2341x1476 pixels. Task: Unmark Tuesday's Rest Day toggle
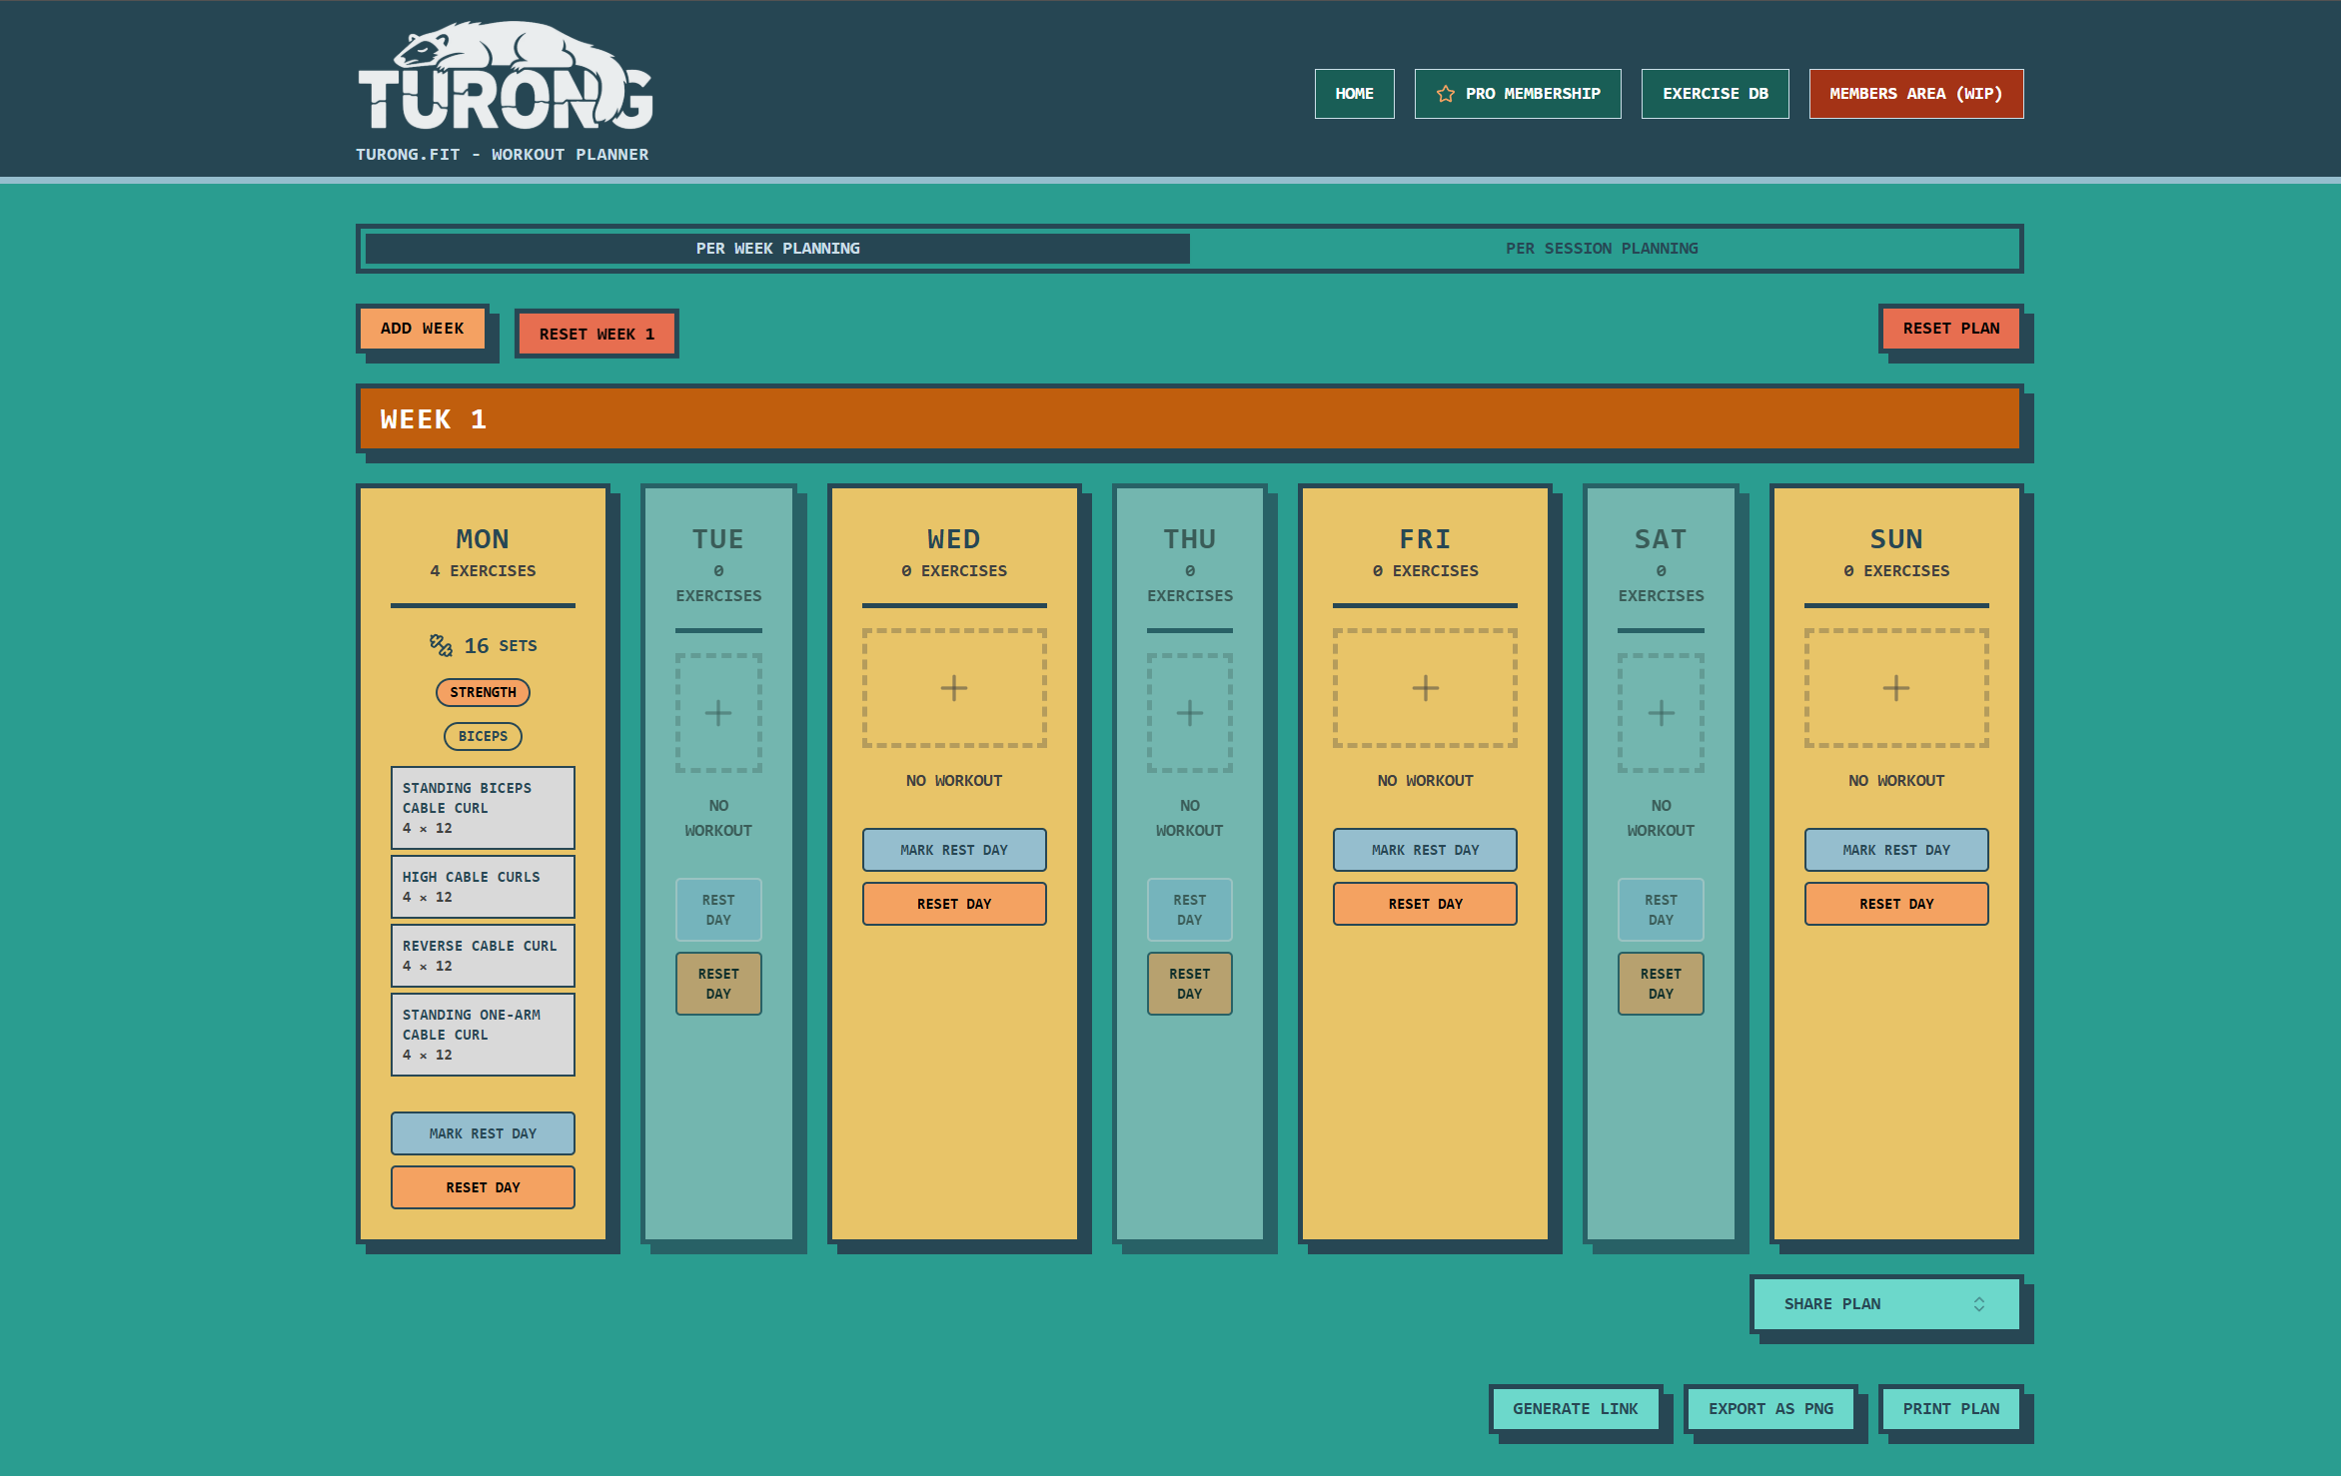(718, 910)
